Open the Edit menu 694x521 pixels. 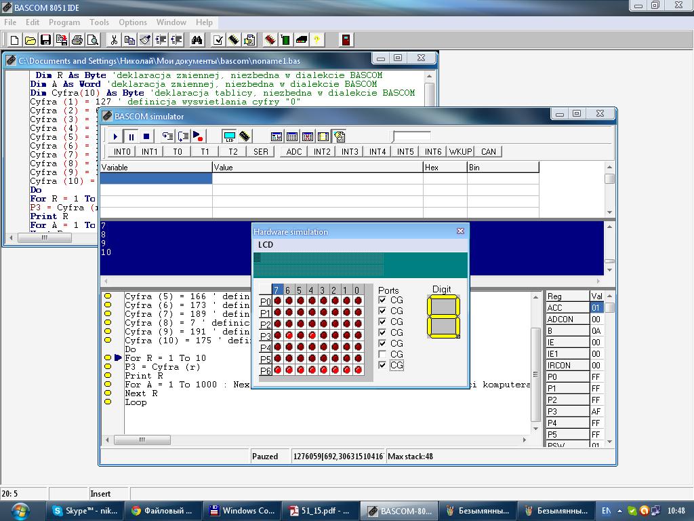pos(33,22)
